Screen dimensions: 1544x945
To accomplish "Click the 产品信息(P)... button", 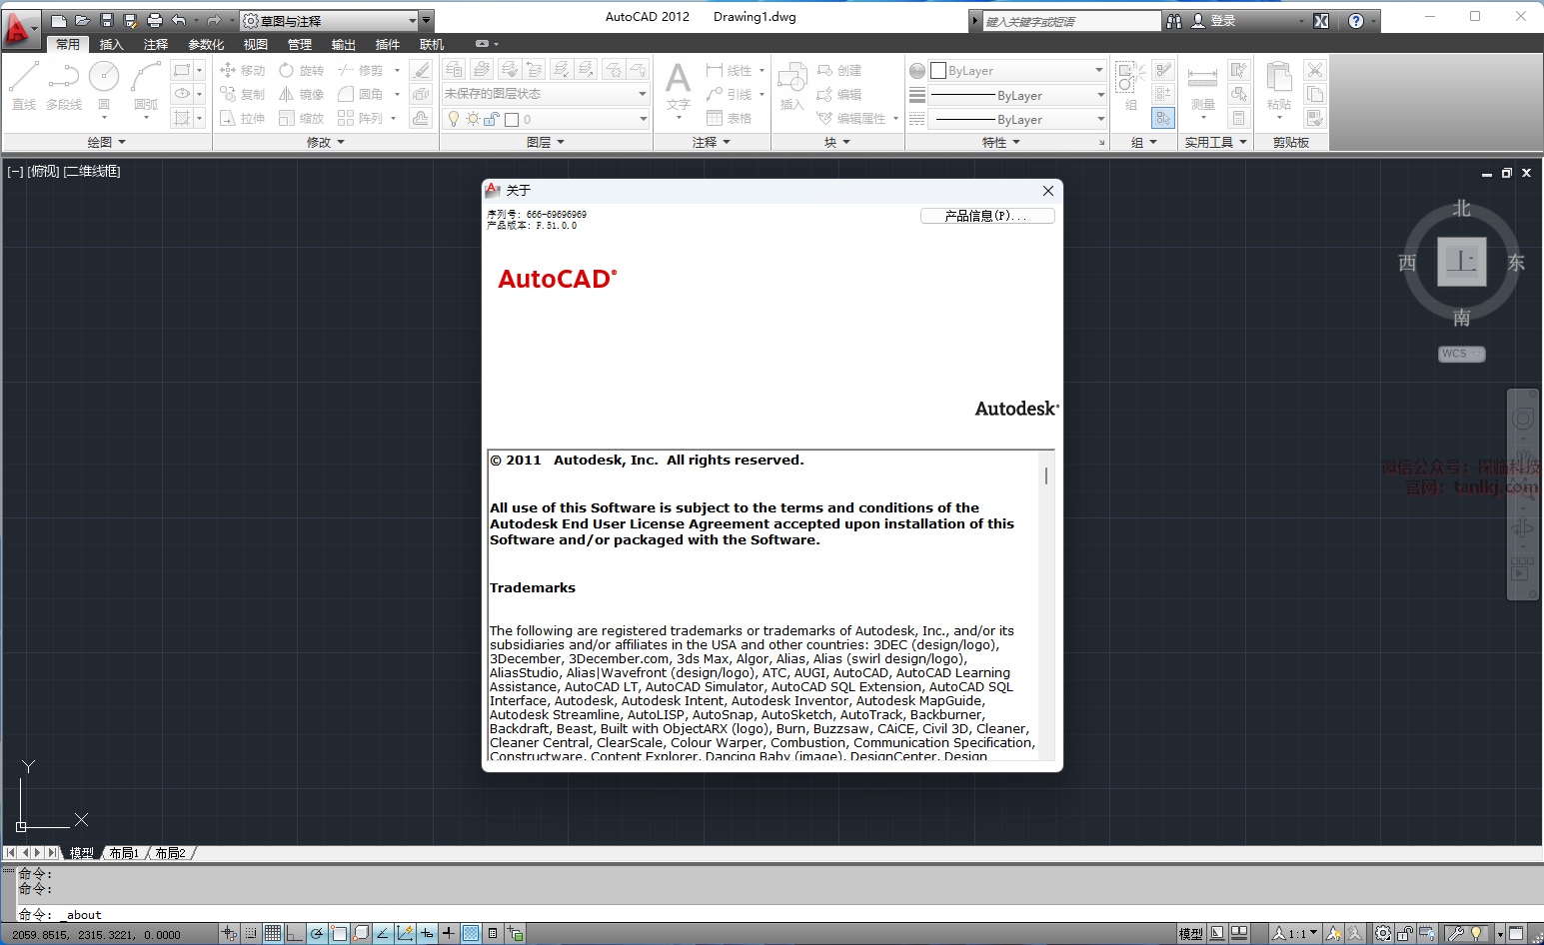I will coord(986,216).
